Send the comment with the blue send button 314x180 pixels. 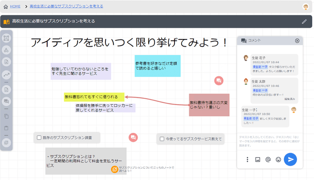coord(291,159)
